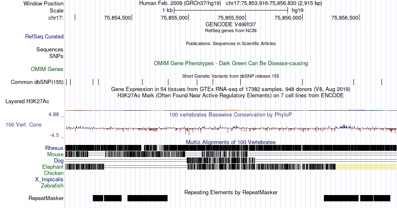397x208 pixels.
Task: Click the Sequences track label
Action: tap(50, 50)
